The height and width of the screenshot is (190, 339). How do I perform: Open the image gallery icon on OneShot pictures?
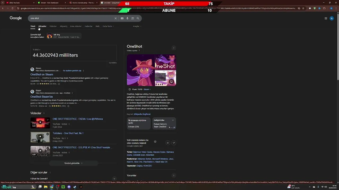click(171, 82)
